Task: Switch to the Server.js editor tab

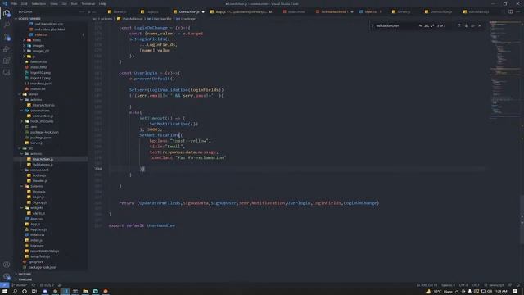Action: [x=404, y=11]
